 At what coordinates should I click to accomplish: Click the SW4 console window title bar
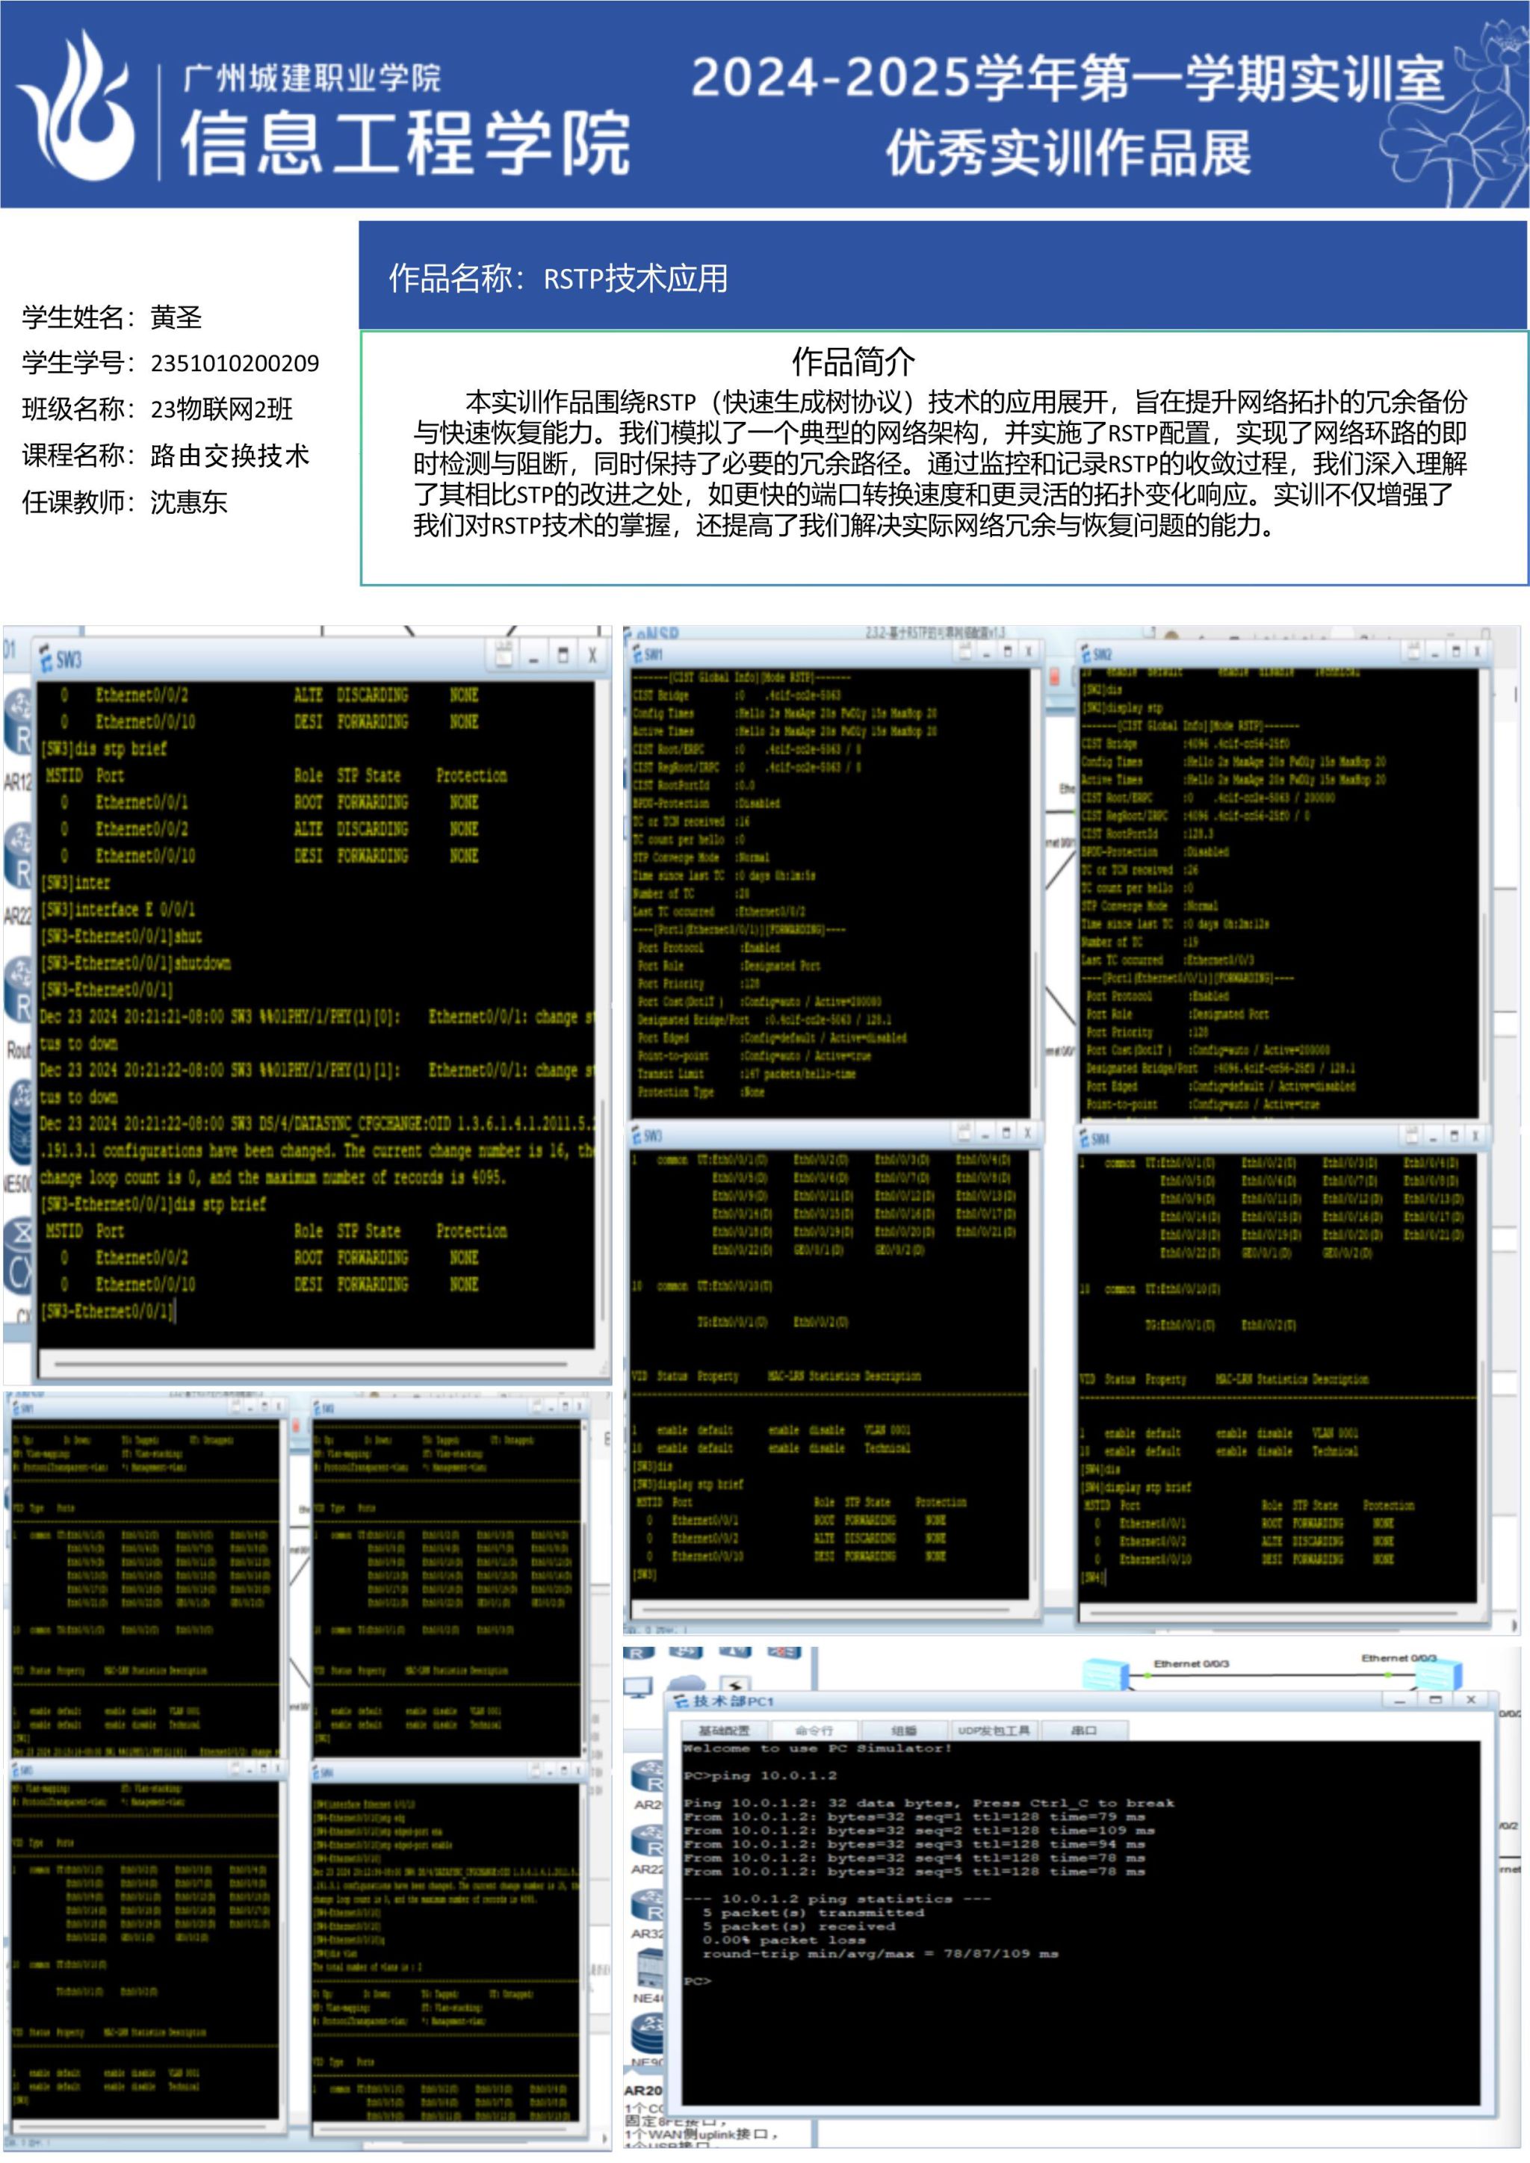(x=1224, y=1138)
